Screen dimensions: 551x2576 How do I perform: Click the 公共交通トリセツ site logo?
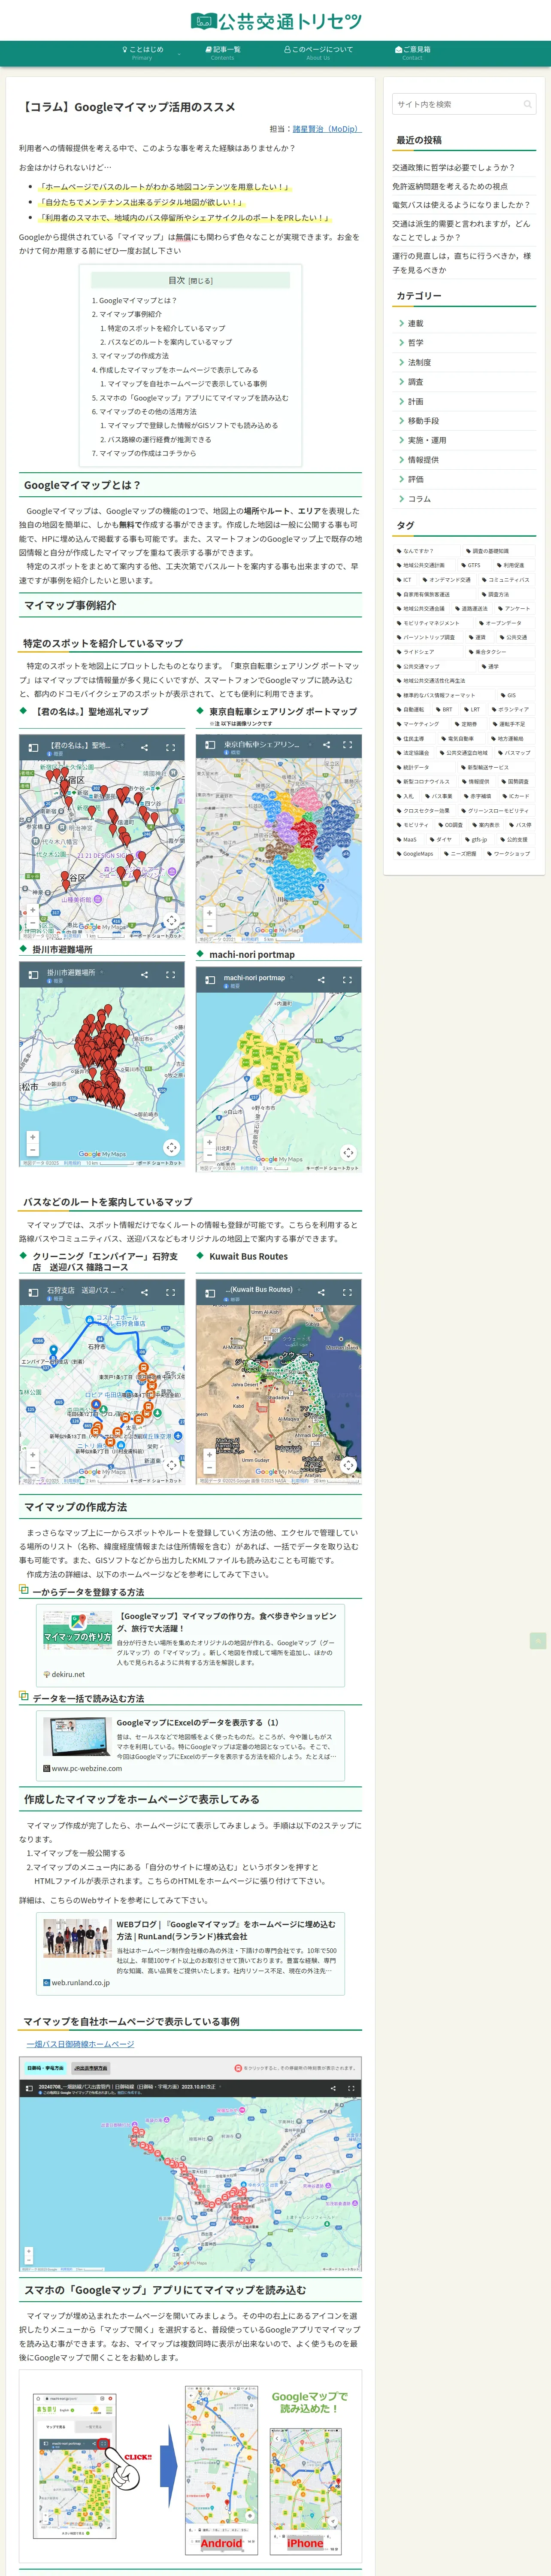point(276,20)
